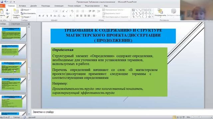The image size is (213, 119).
Task: Increase list indent level
Action: (94, 11)
